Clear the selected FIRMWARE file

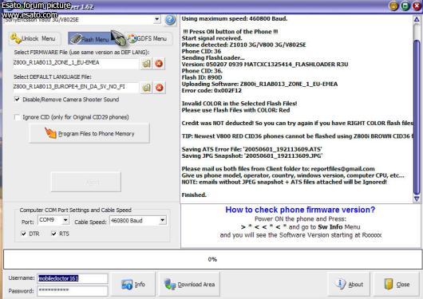click(x=159, y=64)
